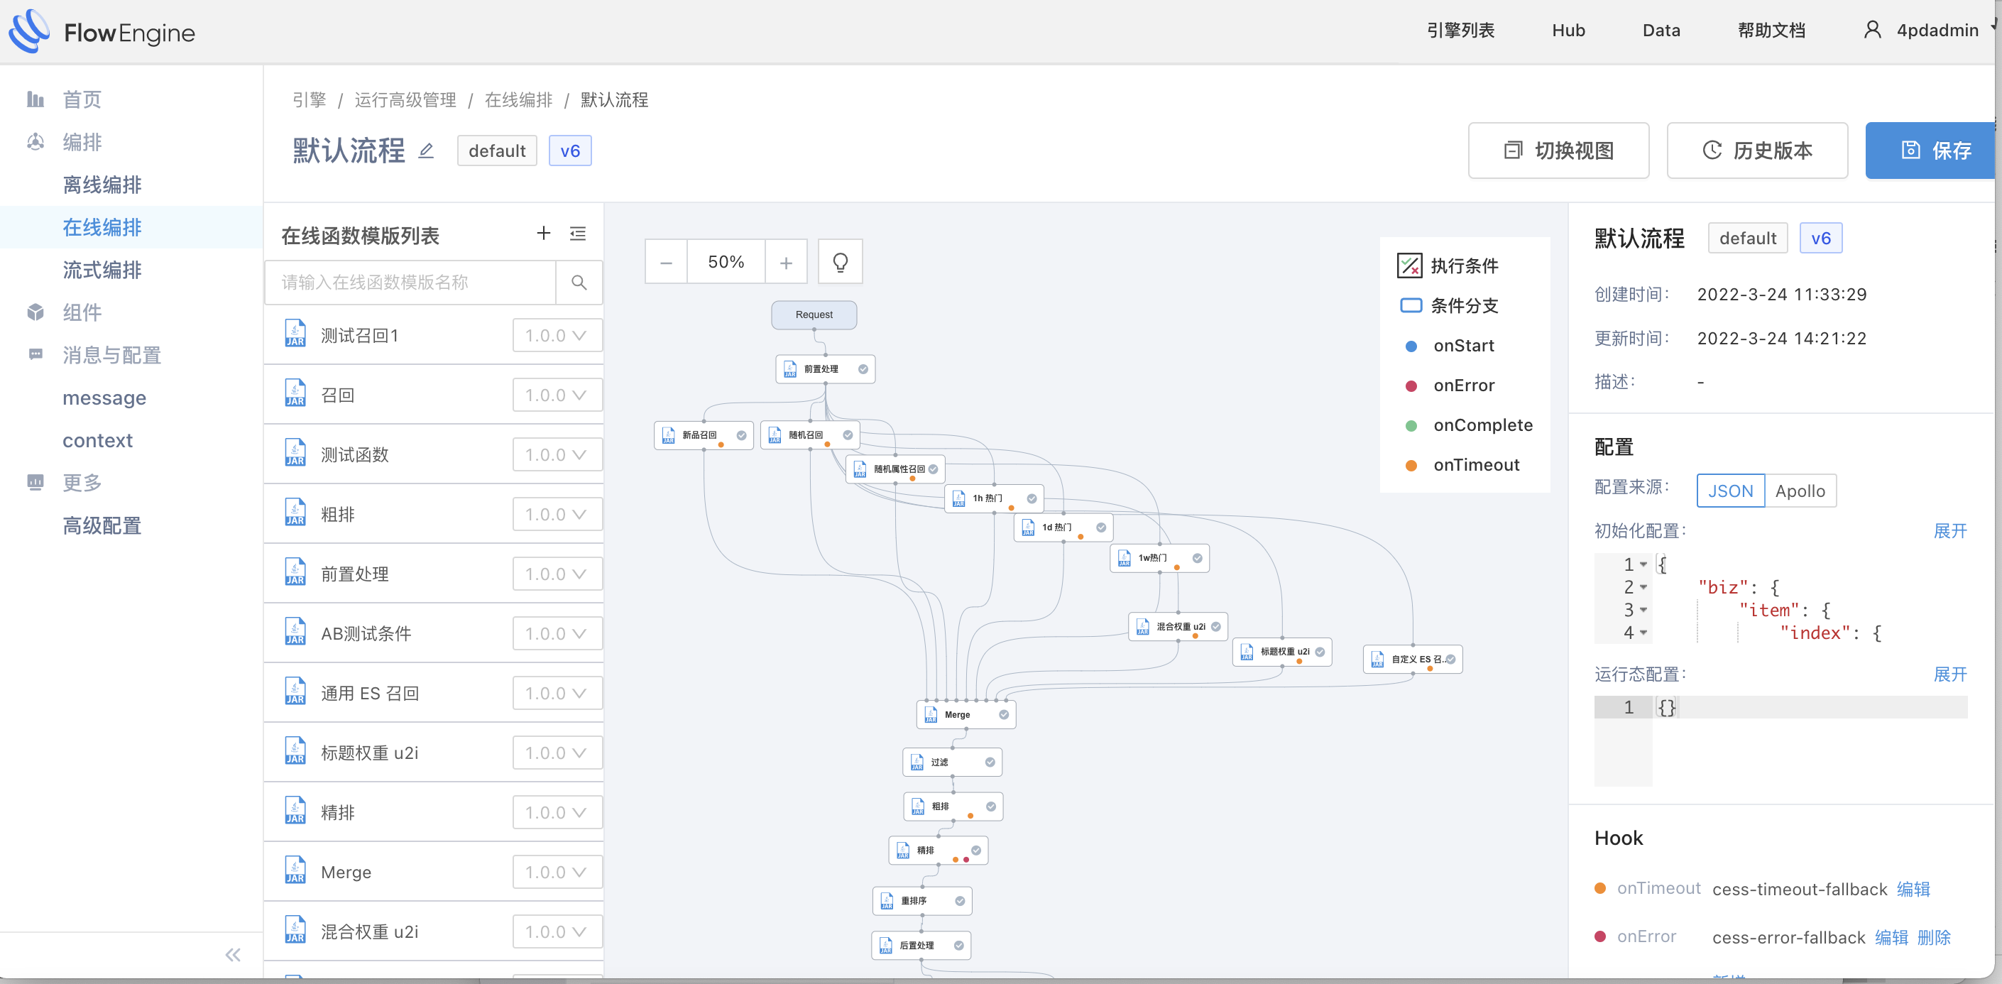Toggle check mark on 精排 node

[976, 851]
